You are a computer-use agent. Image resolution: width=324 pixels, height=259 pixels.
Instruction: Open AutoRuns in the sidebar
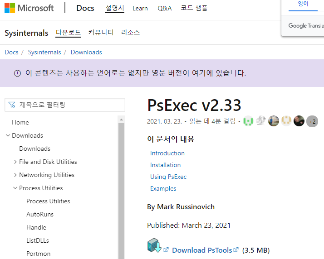pyautogui.click(x=40, y=215)
